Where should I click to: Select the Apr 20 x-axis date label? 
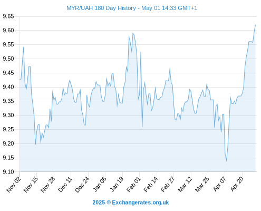pyautogui.click(x=237, y=184)
